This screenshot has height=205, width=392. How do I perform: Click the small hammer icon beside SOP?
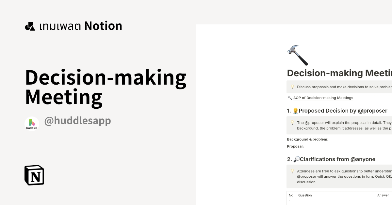tap(290, 98)
